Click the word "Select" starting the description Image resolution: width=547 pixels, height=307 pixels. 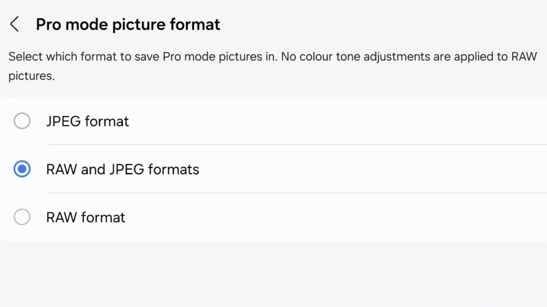coord(25,57)
